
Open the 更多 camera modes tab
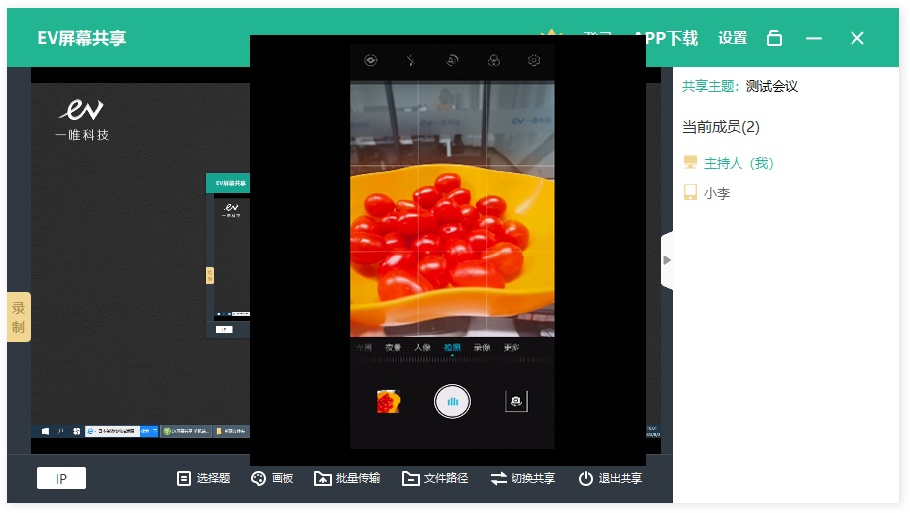[512, 348]
